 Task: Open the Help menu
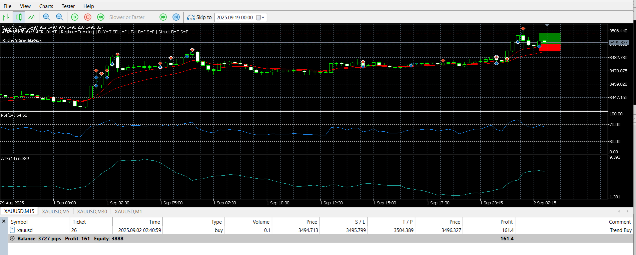89,6
